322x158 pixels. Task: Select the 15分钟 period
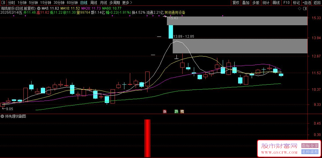pos(46,3)
